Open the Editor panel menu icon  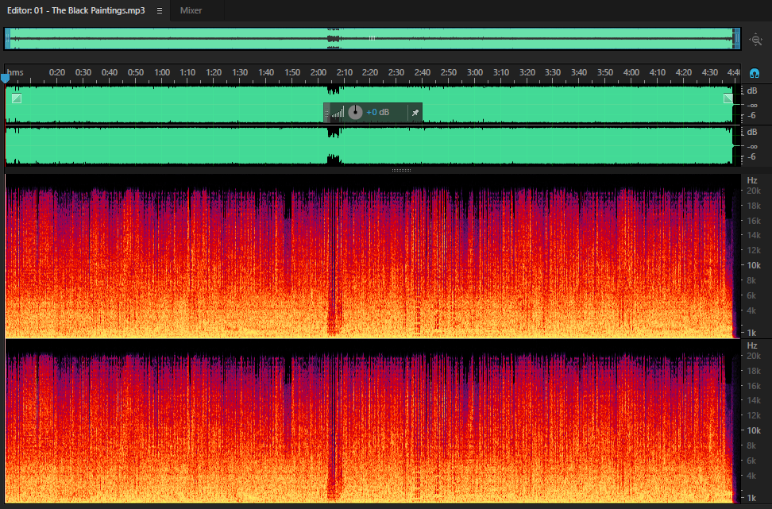click(x=160, y=11)
